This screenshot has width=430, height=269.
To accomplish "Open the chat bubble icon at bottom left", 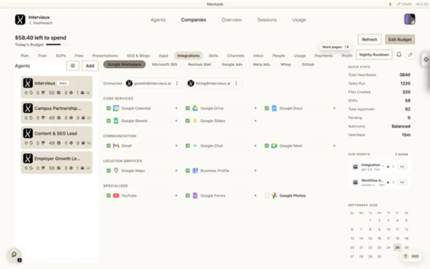I will [14, 254].
